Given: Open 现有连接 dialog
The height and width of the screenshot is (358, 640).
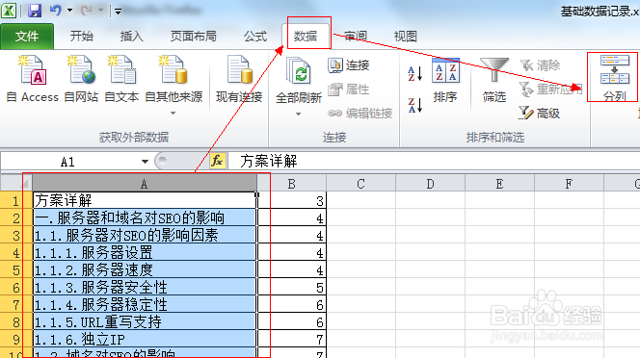Looking at the screenshot, I should pos(239,80).
